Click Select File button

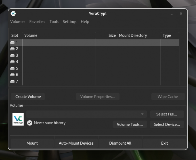[167, 114]
